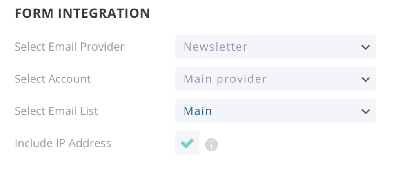Click the teal checkmark icon
The height and width of the screenshot is (180, 418).
(x=187, y=143)
